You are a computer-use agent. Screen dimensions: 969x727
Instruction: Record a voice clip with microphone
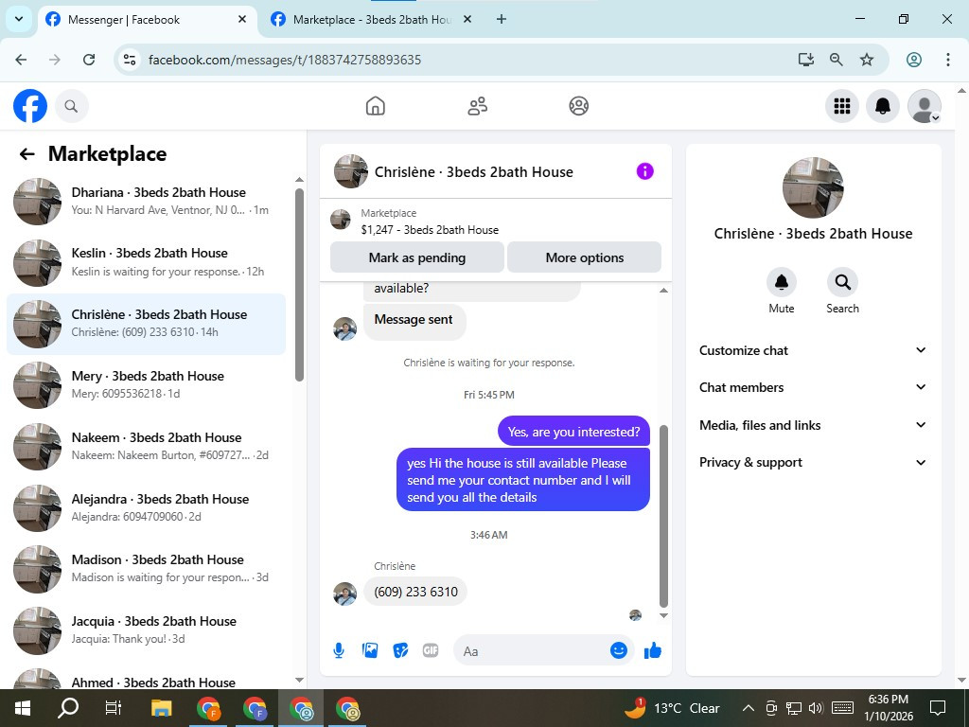tap(339, 650)
